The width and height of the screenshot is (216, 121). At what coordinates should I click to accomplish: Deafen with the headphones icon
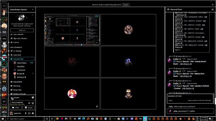point(29,113)
